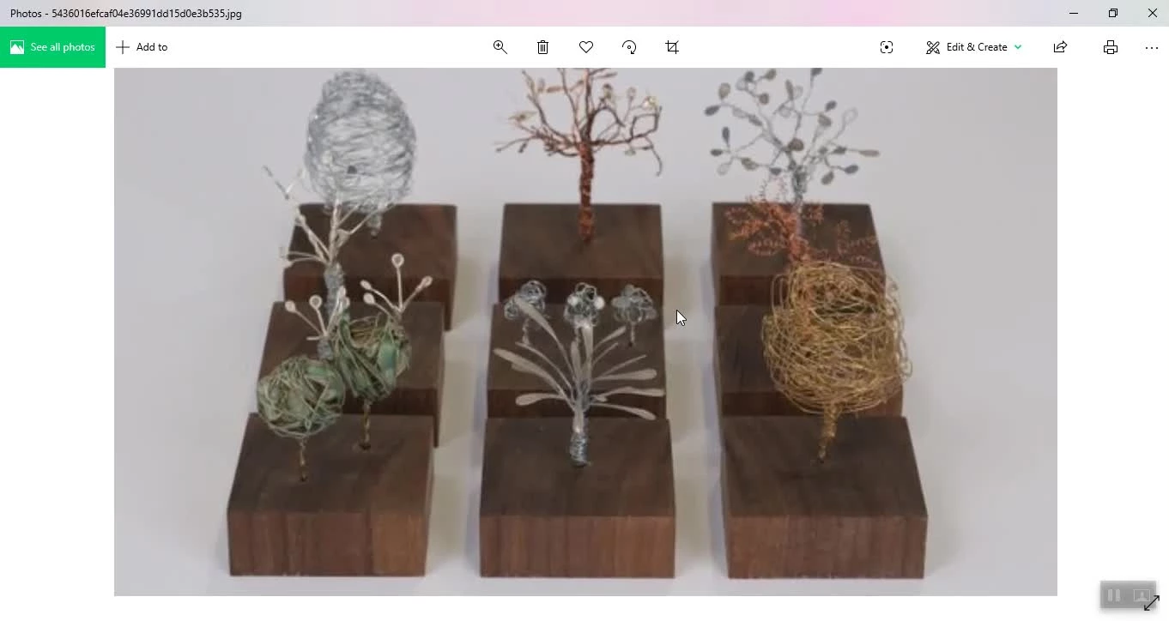This screenshot has width=1169, height=621.
Task: Click the wire tree sculptures photo
Action: [x=585, y=332]
